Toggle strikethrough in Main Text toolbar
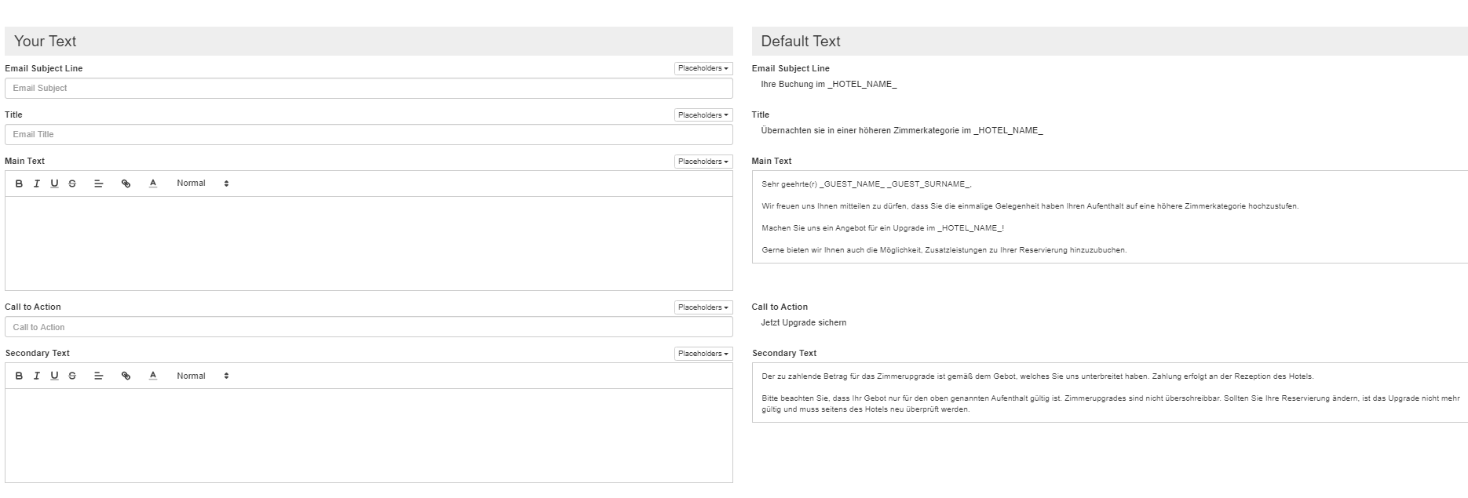 [72, 184]
